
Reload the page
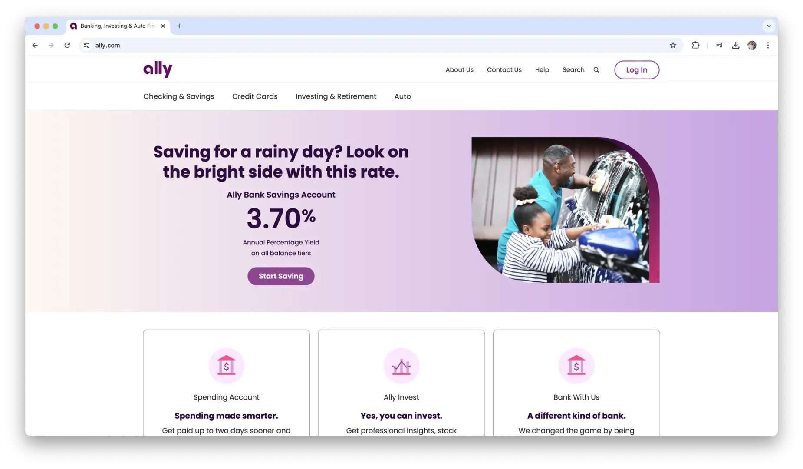(x=67, y=45)
